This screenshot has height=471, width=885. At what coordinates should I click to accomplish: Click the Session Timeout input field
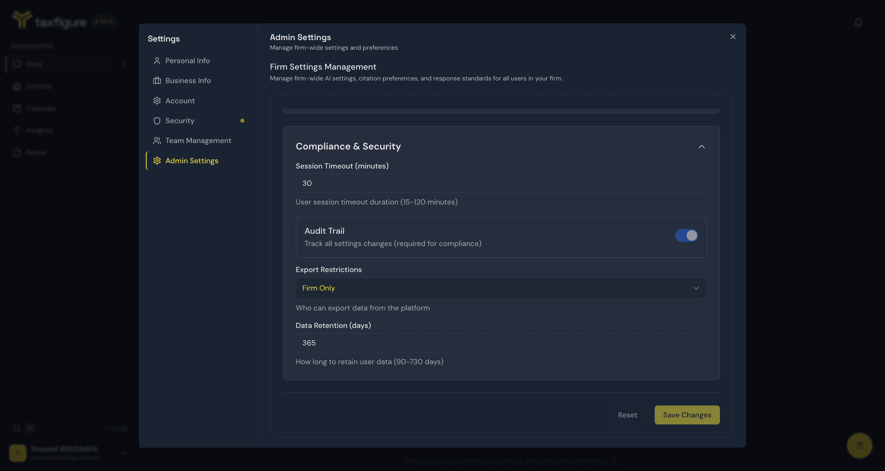(x=501, y=183)
